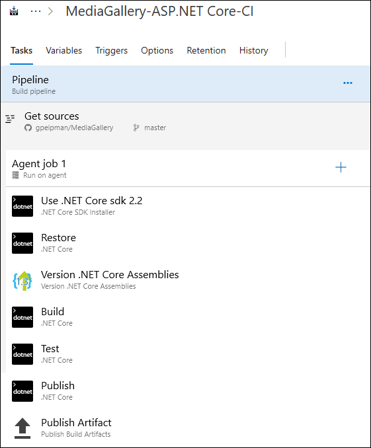The width and height of the screenshot is (371, 448).
Task: Select the Pipeline row
Action: point(185,84)
